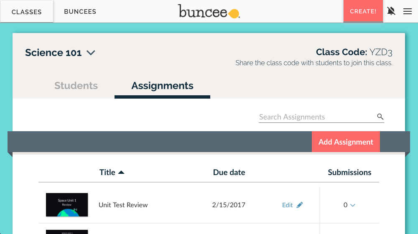
Task: Go to the Buncees section
Action: 80,12
